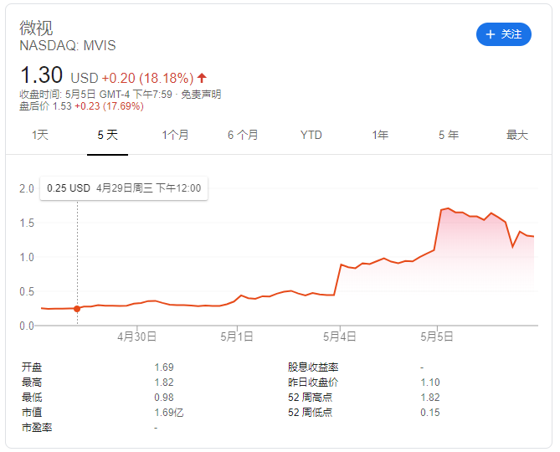This screenshot has height=452, width=560.
Task: Click the 4月30日 axis label
Action: click(136, 336)
